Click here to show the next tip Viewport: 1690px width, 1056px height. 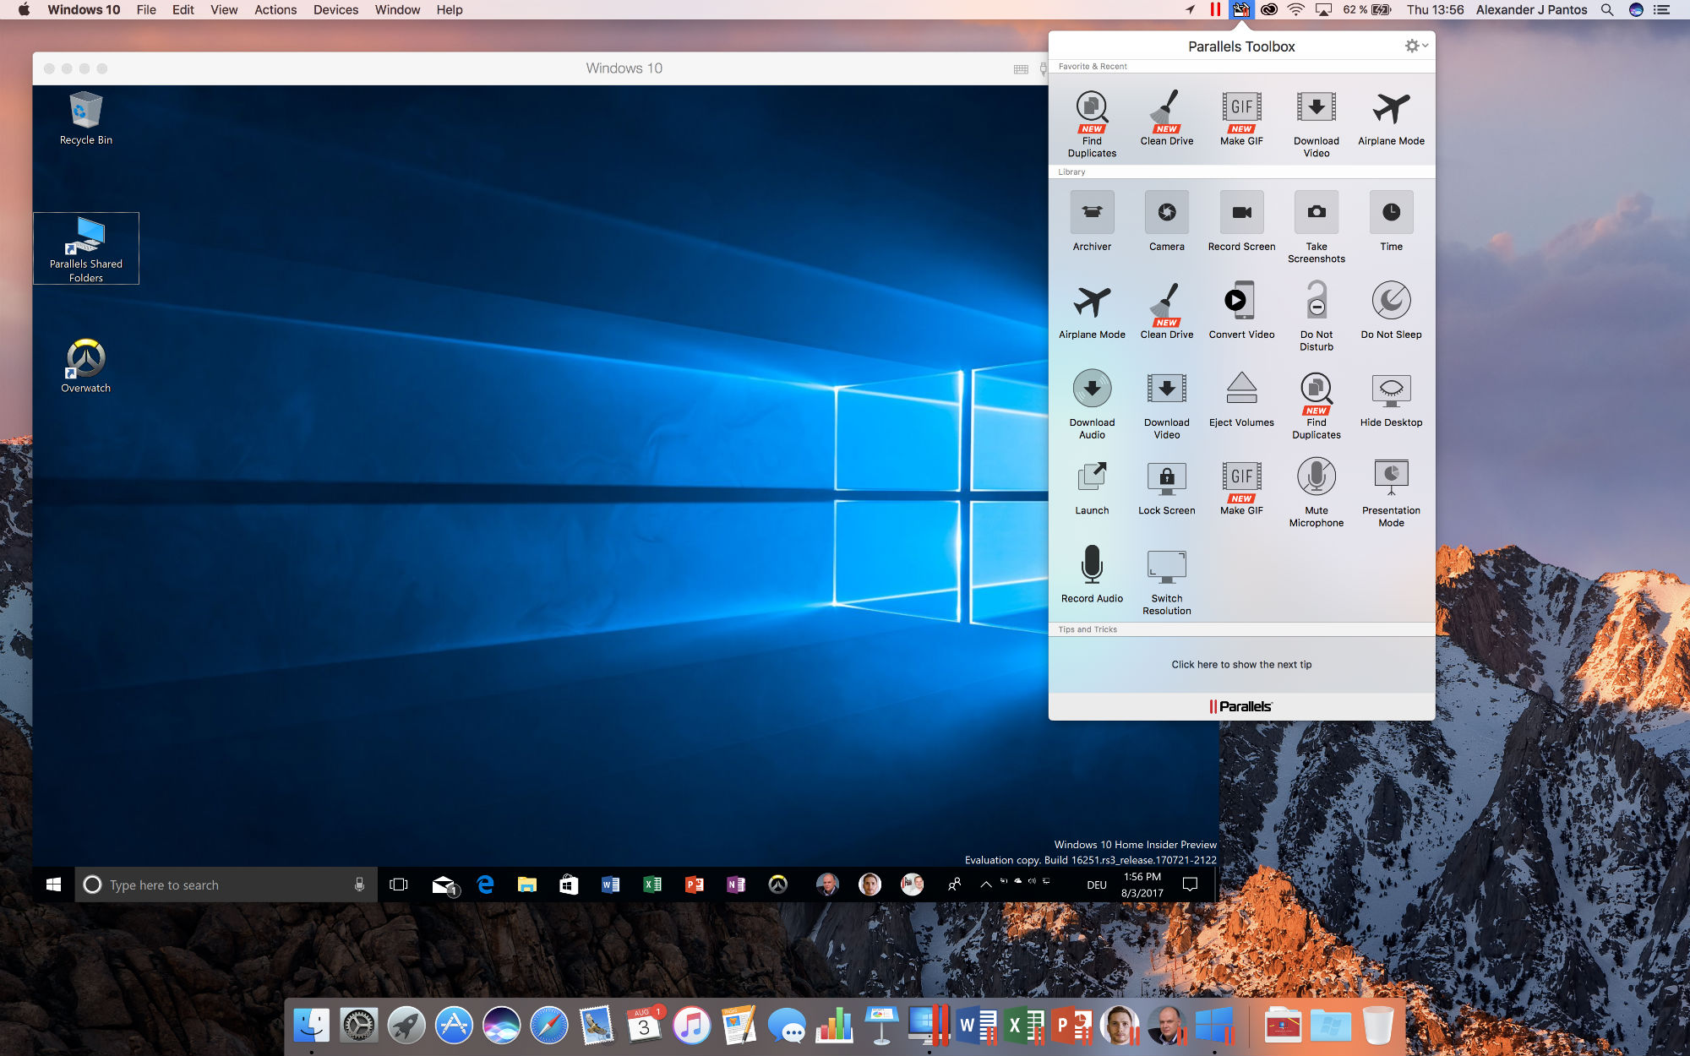(1241, 663)
